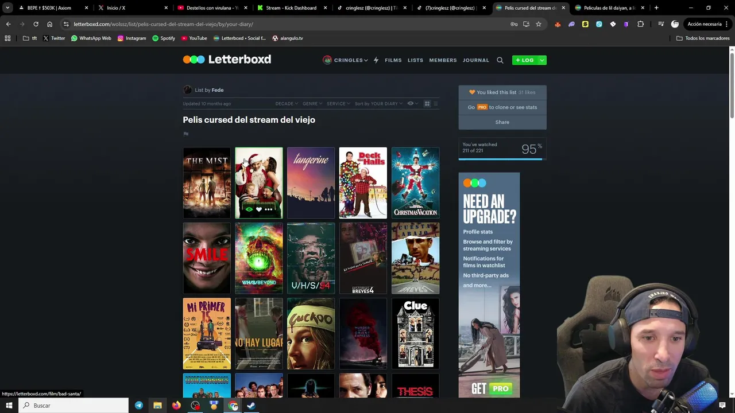735x413 pixels.
Task: Open The Mist poster
Action: pos(207,183)
